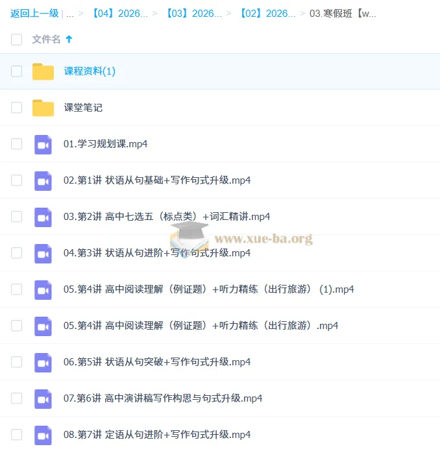
Task: Open the 课程资料(1) folder name link
Action: pyautogui.click(x=90, y=71)
